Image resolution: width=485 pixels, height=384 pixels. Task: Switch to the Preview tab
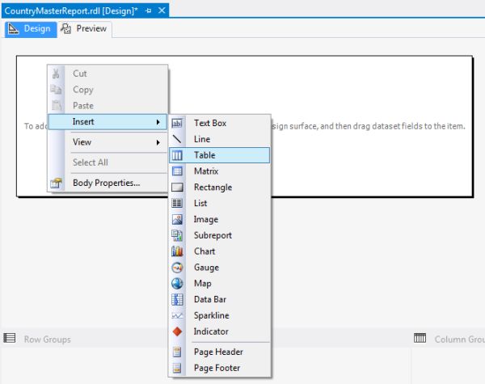coord(84,29)
